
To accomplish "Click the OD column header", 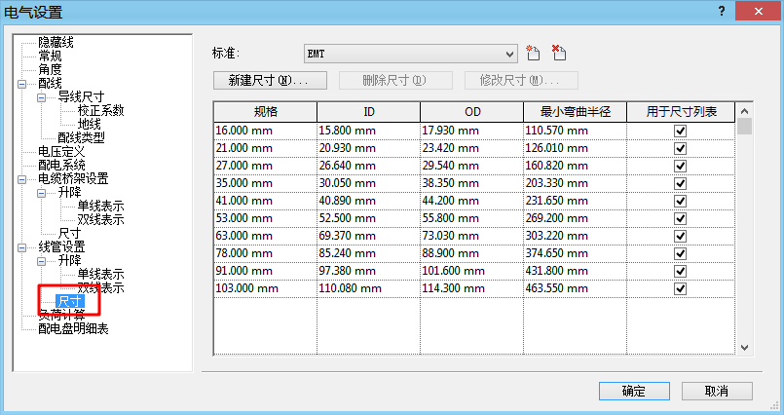I will point(472,112).
